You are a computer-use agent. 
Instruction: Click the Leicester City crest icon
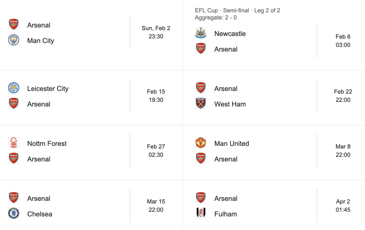(x=14, y=88)
